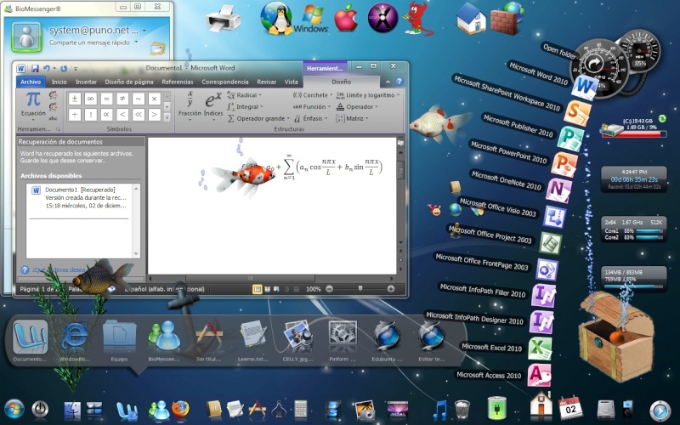Click the Word vertical scrollbar
This screenshot has height=425, width=680.
(400, 197)
